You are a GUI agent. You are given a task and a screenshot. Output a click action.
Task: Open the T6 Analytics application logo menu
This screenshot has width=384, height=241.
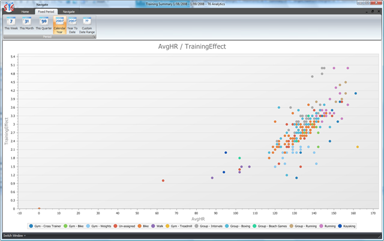pos(9,7)
